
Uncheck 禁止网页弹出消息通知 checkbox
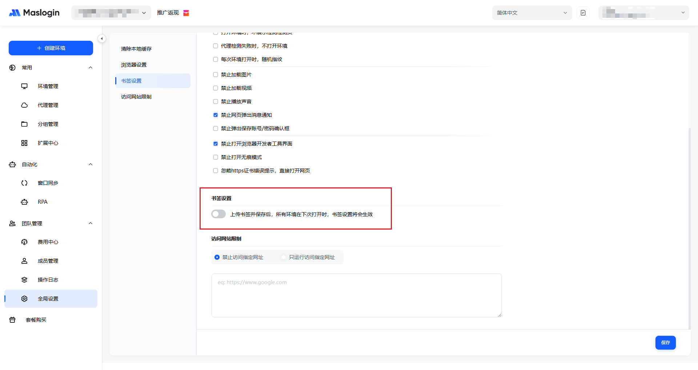pos(216,115)
